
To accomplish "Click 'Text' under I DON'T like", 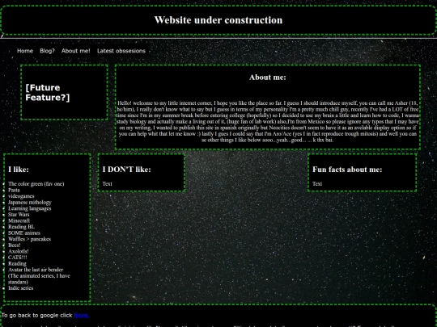I will point(108,184).
